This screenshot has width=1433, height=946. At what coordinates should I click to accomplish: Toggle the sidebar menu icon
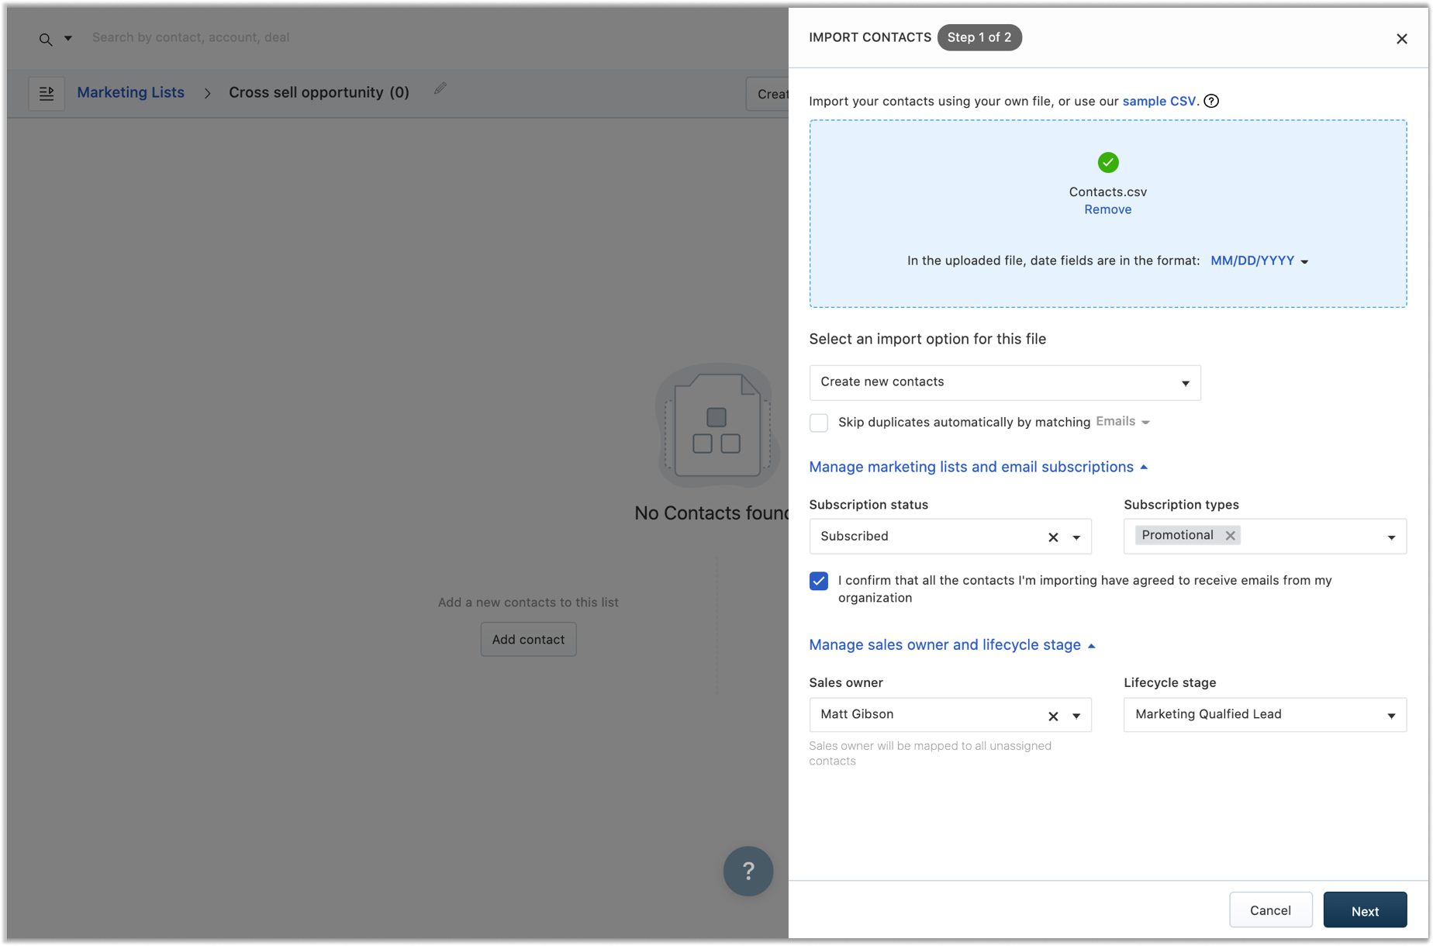(x=47, y=93)
